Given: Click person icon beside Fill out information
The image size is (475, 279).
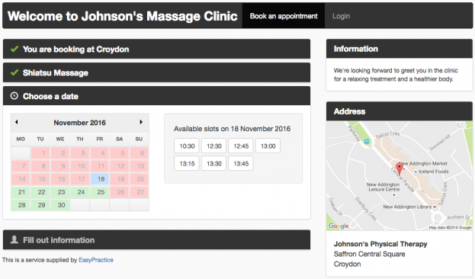Looking at the screenshot, I should pyautogui.click(x=14, y=239).
